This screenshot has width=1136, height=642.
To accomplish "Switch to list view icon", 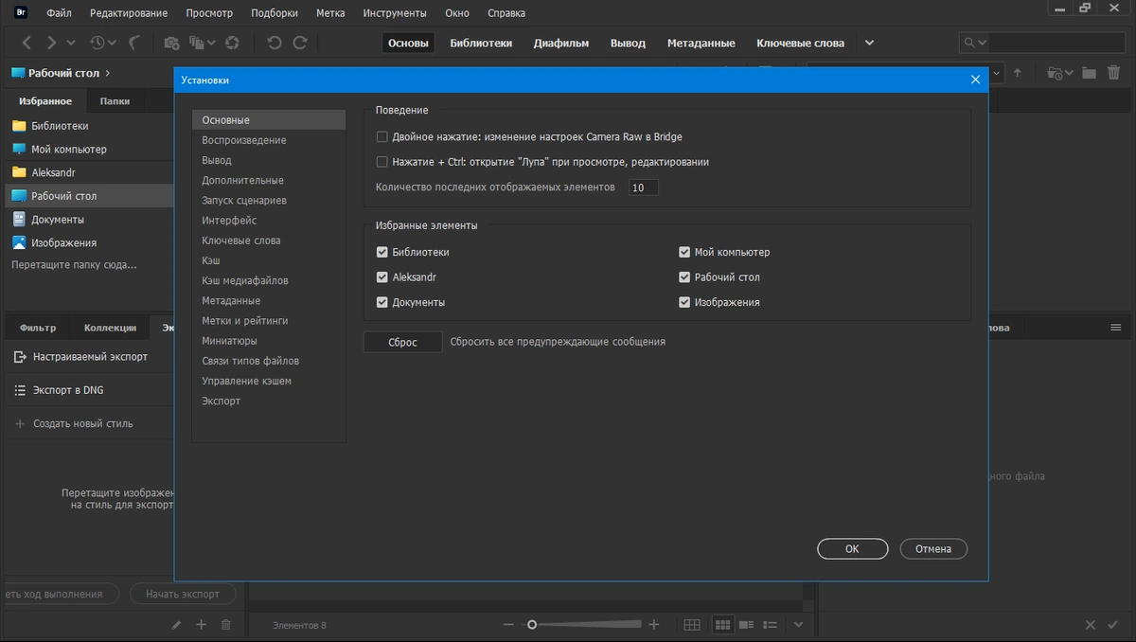I will click(772, 625).
